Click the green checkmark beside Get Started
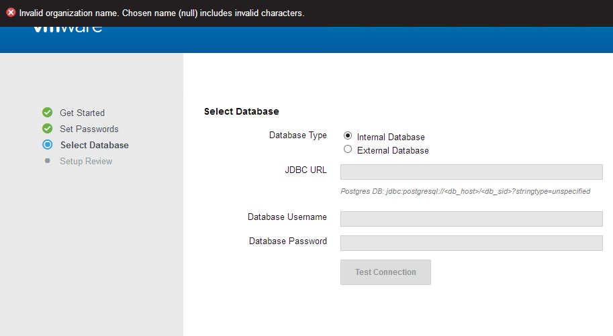This screenshot has width=613, height=336. (x=47, y=113)
